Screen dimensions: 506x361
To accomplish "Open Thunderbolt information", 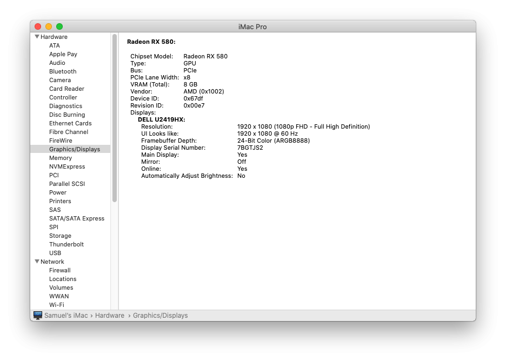I will (66, 244).
